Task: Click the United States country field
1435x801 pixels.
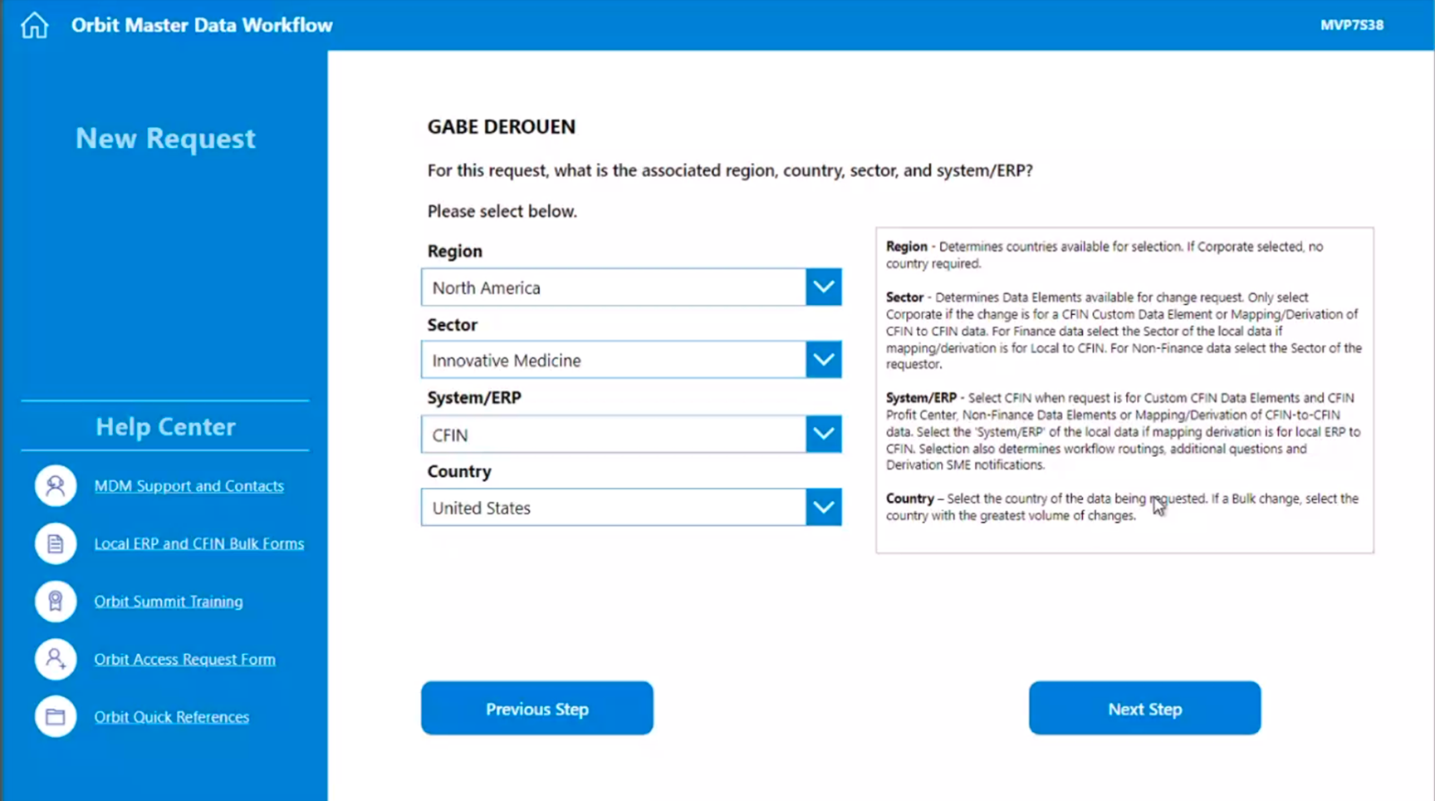Action: click(613, 508)
